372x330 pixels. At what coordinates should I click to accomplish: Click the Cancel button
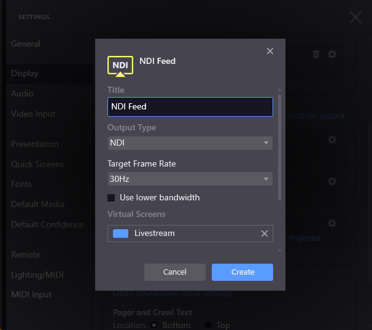tap(175, 272)
